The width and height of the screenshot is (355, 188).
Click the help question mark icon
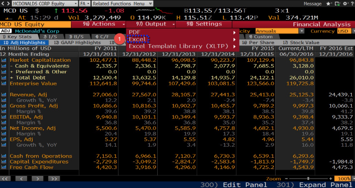click(352, 4)
